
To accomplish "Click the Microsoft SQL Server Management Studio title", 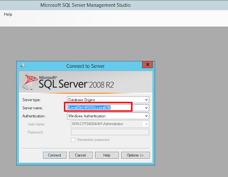I will coord(85,5).
